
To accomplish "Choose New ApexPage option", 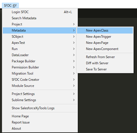I will click(105, 43).
